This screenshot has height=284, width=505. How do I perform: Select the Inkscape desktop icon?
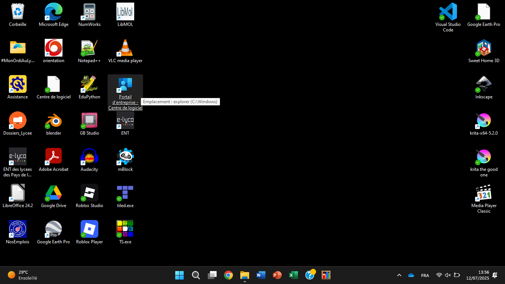tap(484, 85)
